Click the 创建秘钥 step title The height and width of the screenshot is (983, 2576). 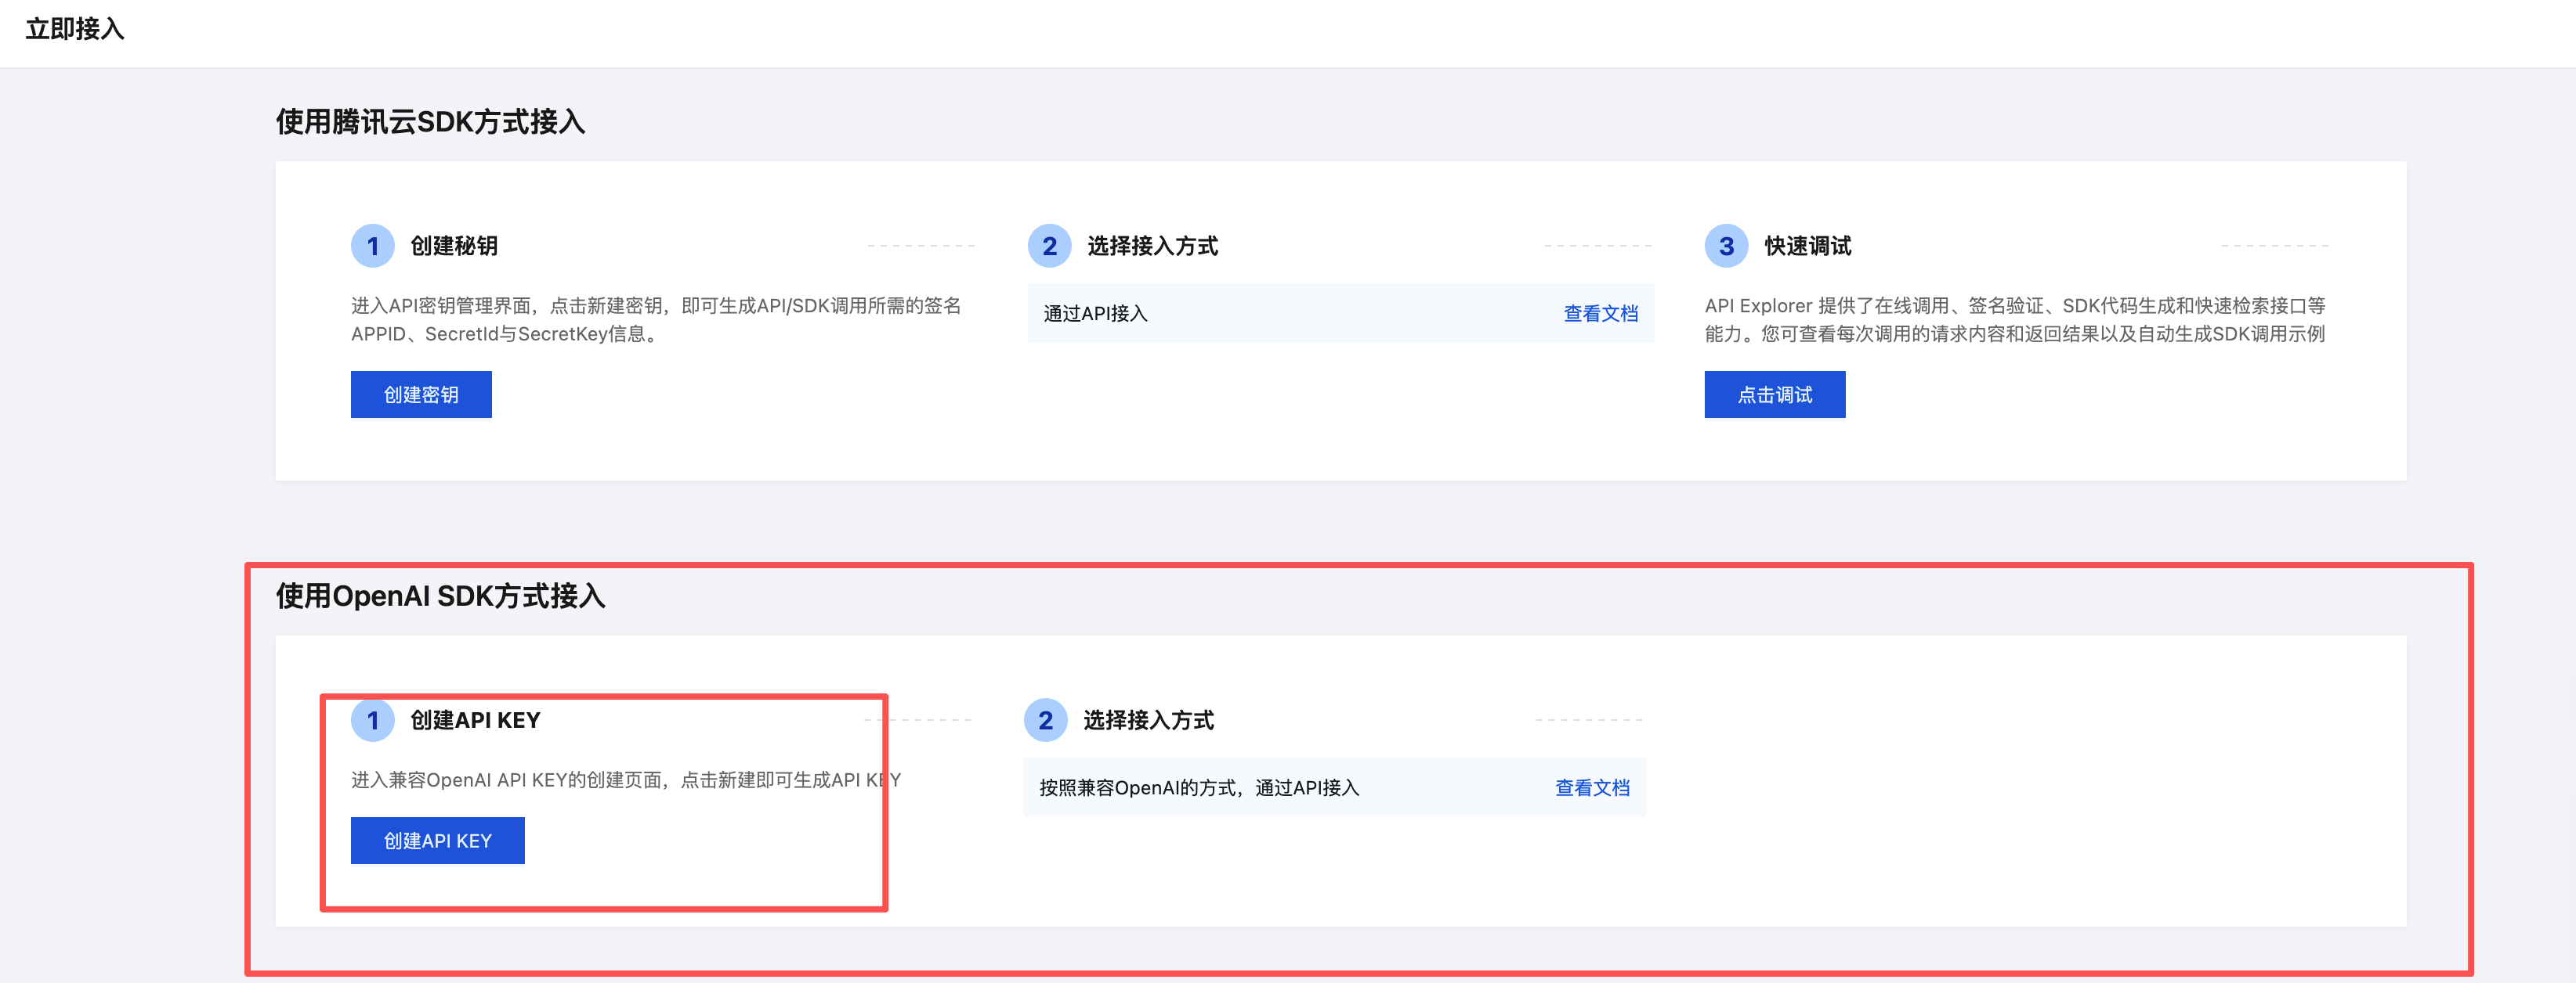coord(454,246)
